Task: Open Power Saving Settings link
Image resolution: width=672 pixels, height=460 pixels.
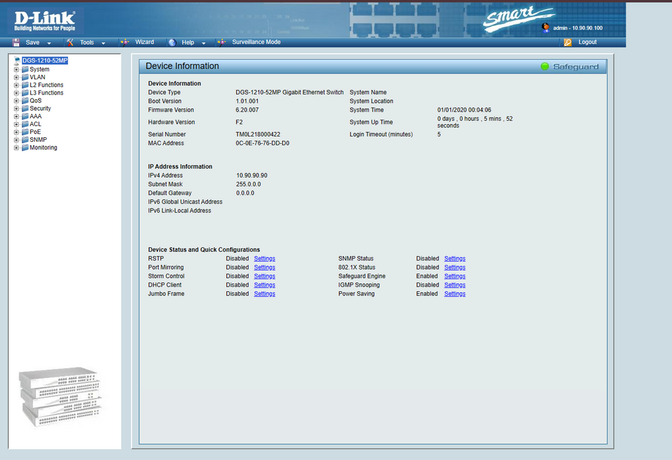Action: [x=455, y=294]
